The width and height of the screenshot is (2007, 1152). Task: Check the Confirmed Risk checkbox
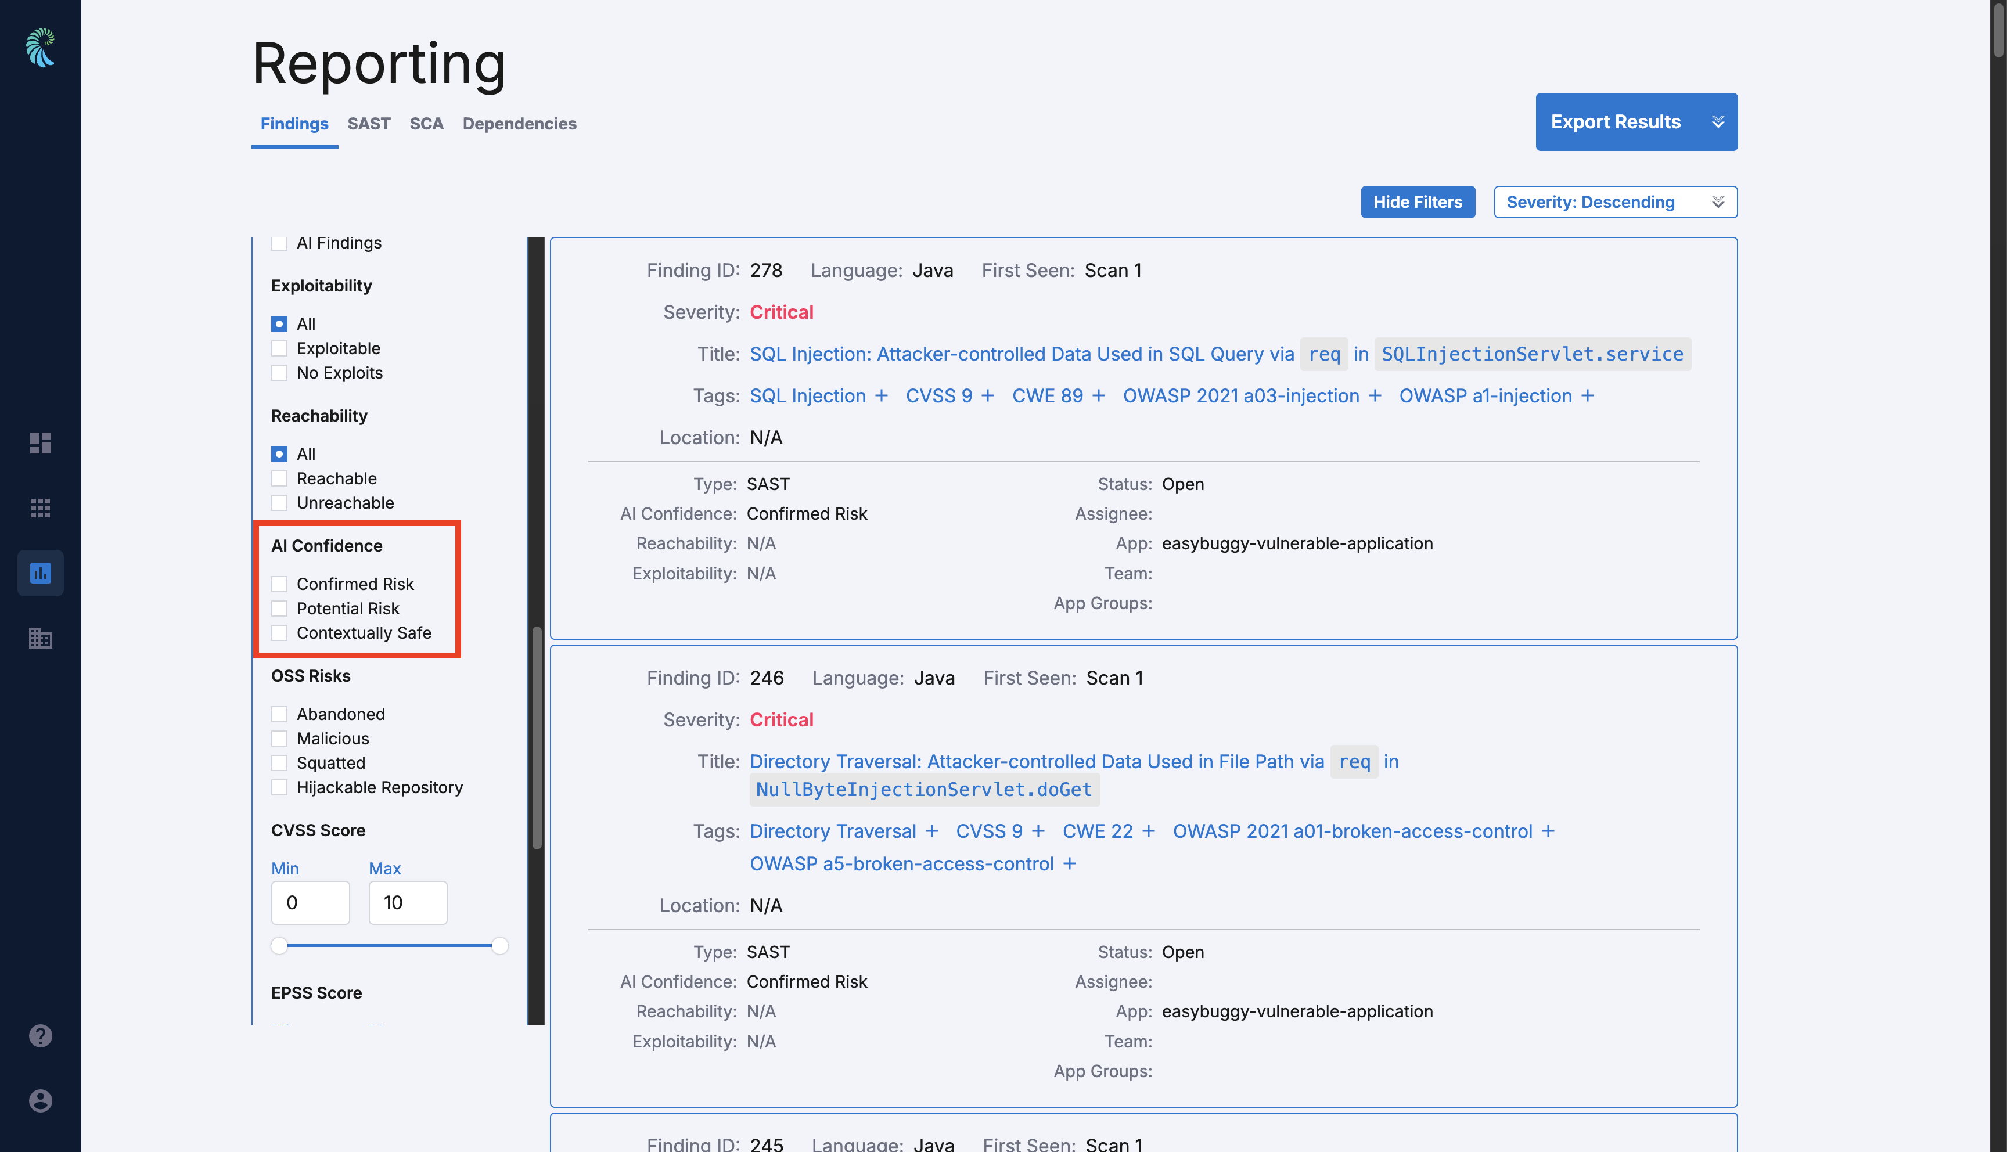click(x=279, y=585)
